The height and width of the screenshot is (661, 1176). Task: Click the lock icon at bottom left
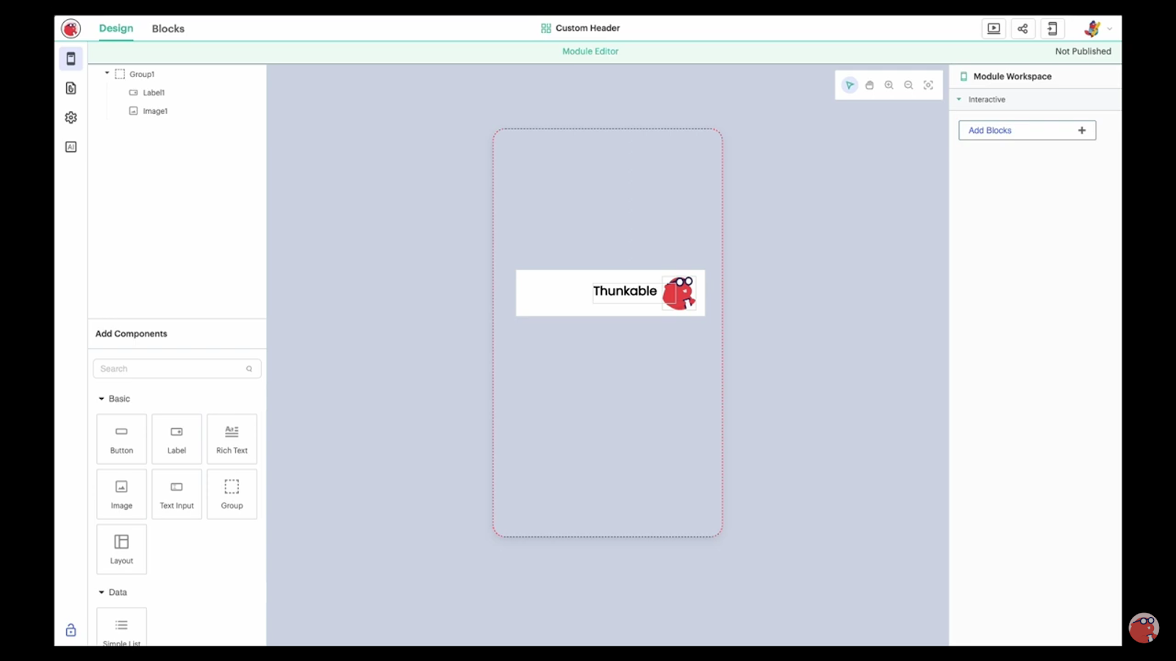pos(71,629)
